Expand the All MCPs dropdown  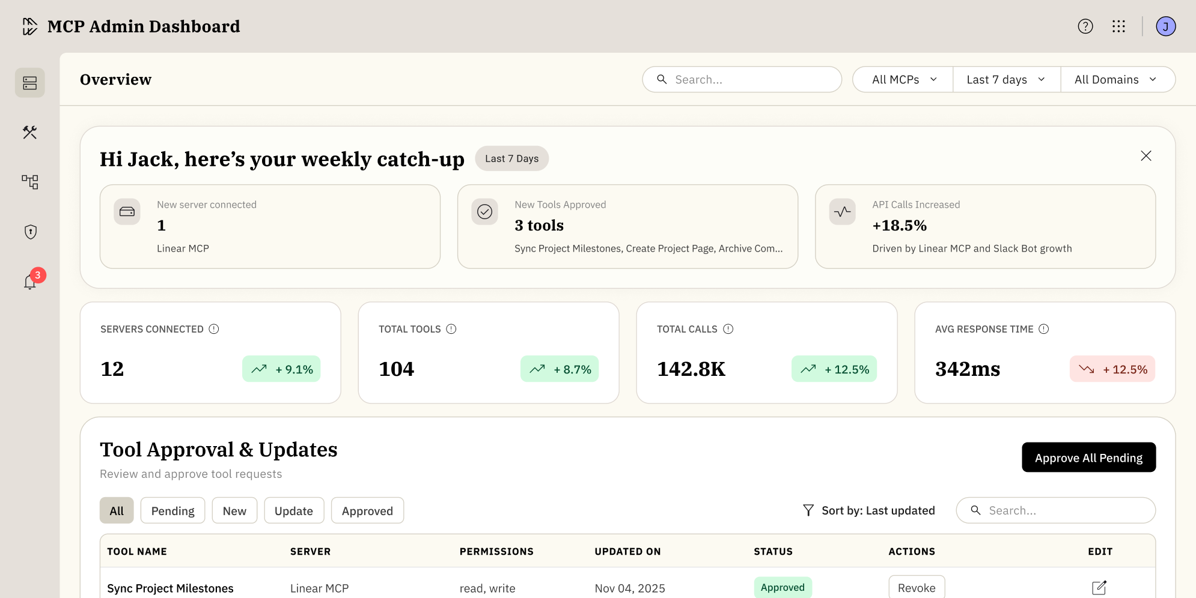903,80
